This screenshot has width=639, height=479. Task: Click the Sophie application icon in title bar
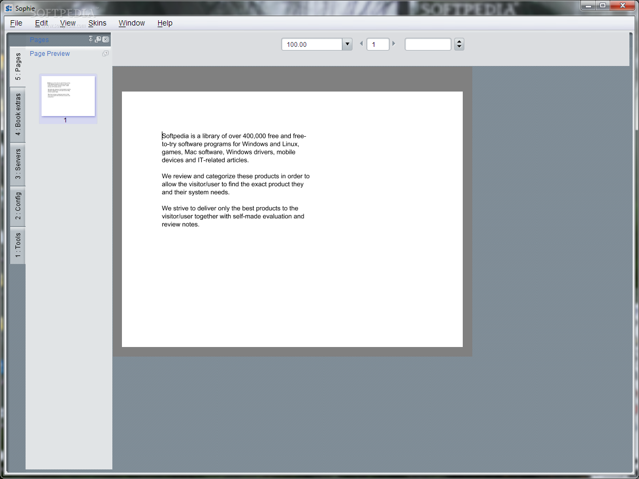pyautogui.click(x=9, y=8)
